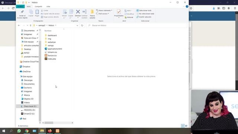
Task: Open Fotos en iCloud in sidebar
Action: click(29, 38)
